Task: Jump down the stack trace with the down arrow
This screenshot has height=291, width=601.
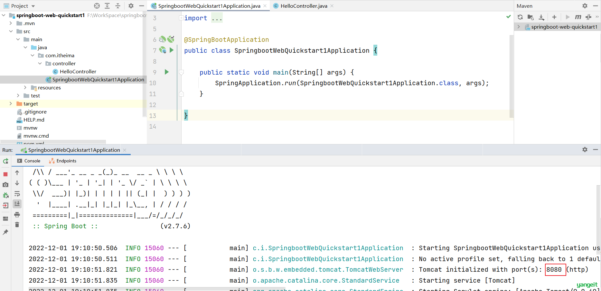Action: click(x=17, y=183)
